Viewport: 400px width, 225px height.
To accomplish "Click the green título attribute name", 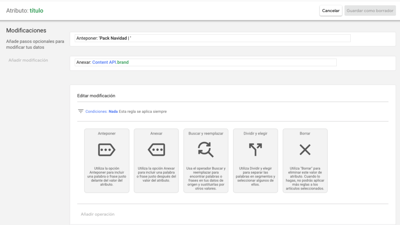I will point(36,11).
